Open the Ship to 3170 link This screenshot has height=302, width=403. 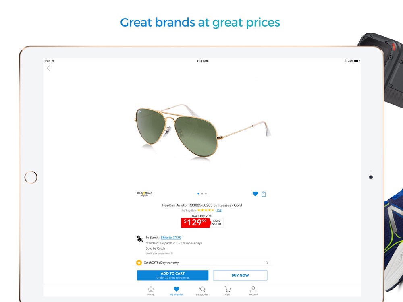(x=171, y=238)
